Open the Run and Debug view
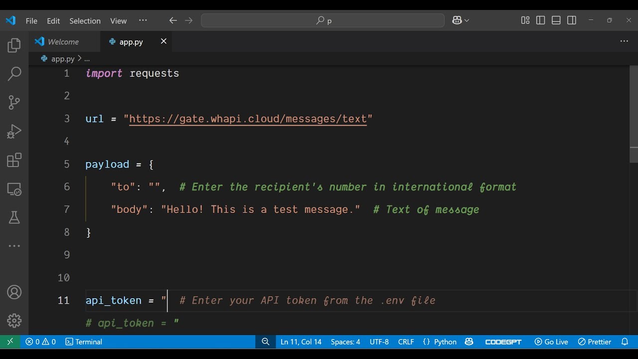 [x=14, y=131]
